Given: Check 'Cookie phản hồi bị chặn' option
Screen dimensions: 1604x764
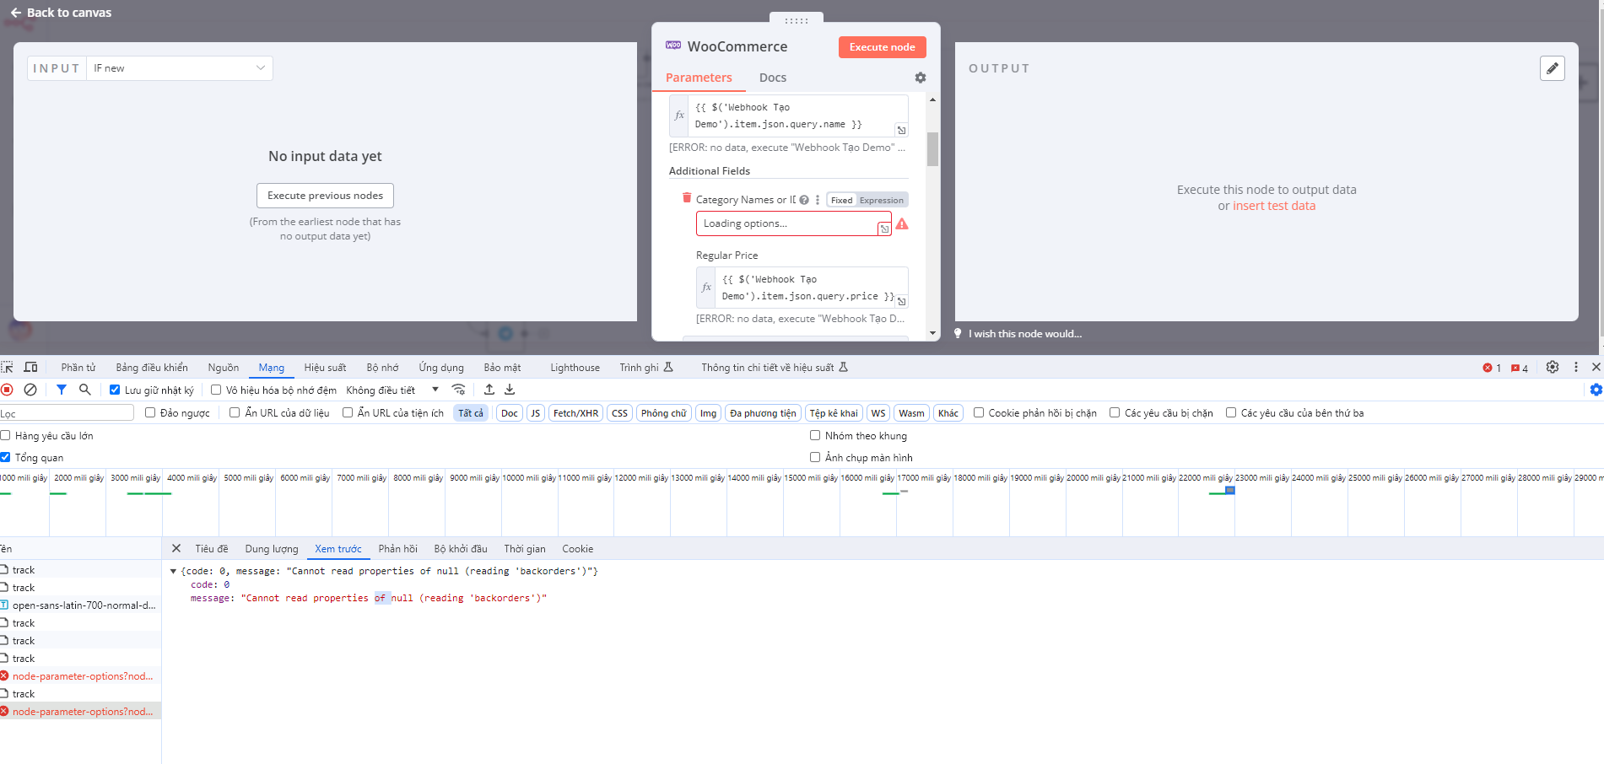Looking at the screenshot, I should pos(979,412).
